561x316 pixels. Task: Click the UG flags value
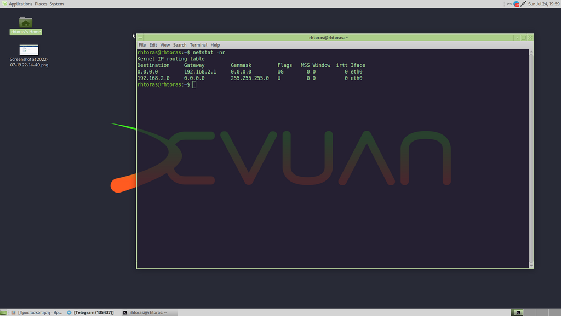coord(280,72)
